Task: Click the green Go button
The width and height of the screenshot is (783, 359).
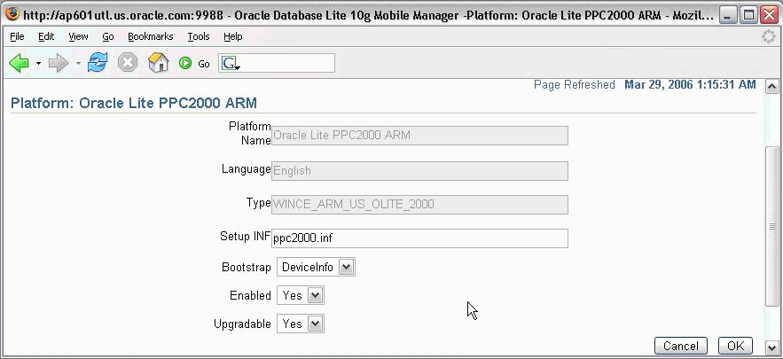Action: click(x=194, y=64)
